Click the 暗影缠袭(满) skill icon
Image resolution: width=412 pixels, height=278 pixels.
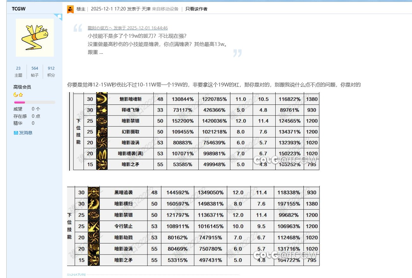(102, 154)
